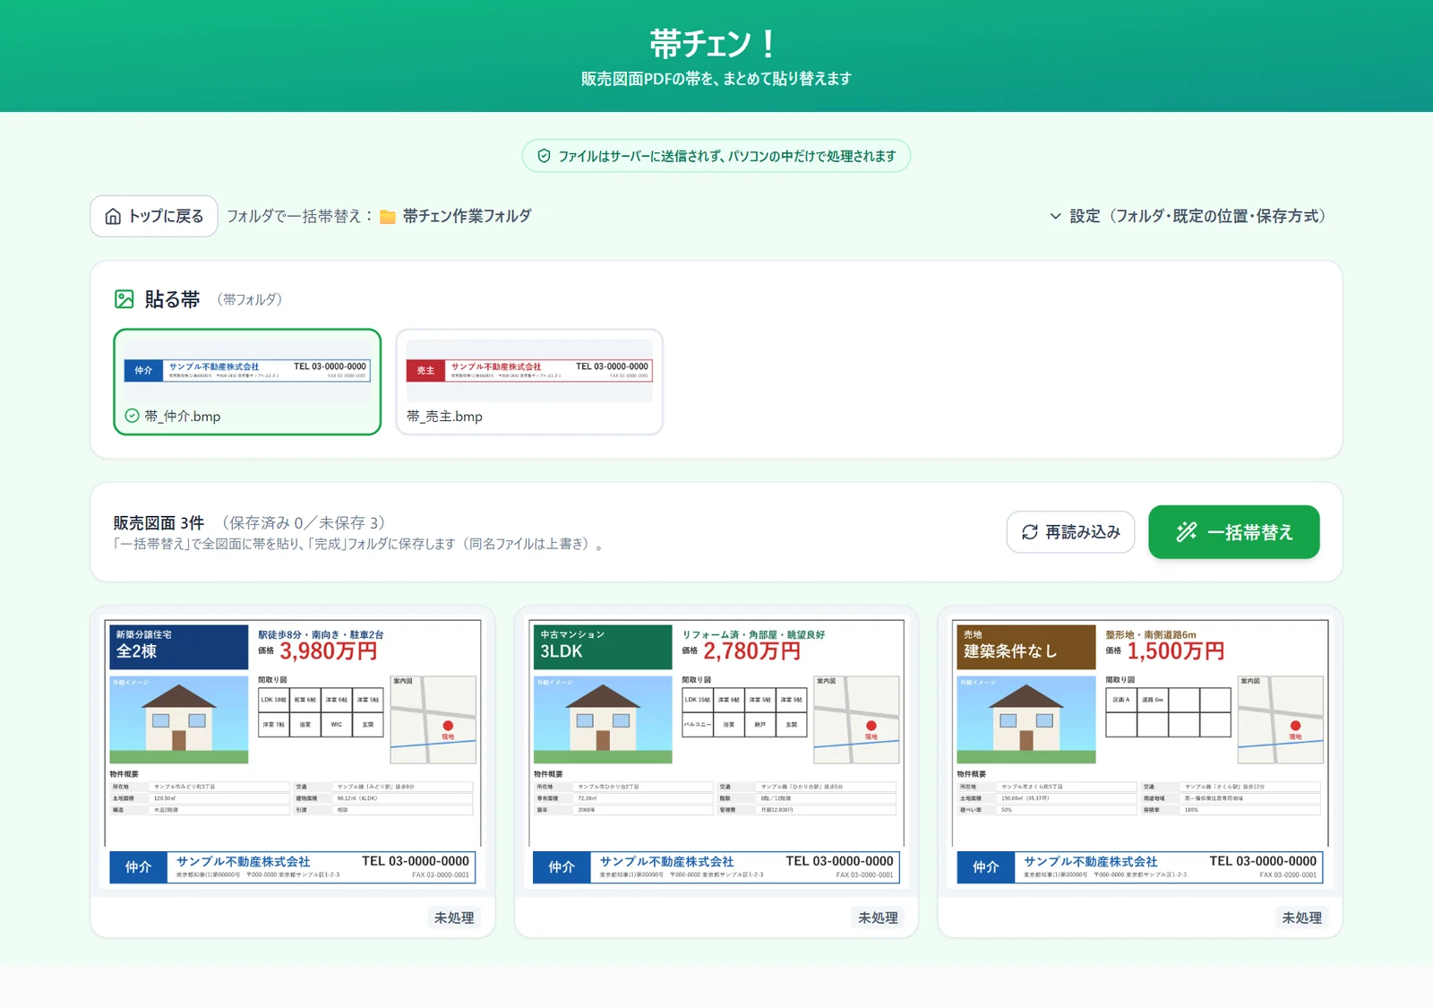Click the 販売図面 3件 heading
The image size is (1433, 1008).
point(159,522)
